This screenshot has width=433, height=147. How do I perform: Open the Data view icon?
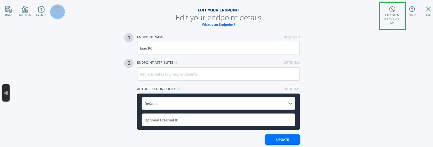click(x=9, y=9)
